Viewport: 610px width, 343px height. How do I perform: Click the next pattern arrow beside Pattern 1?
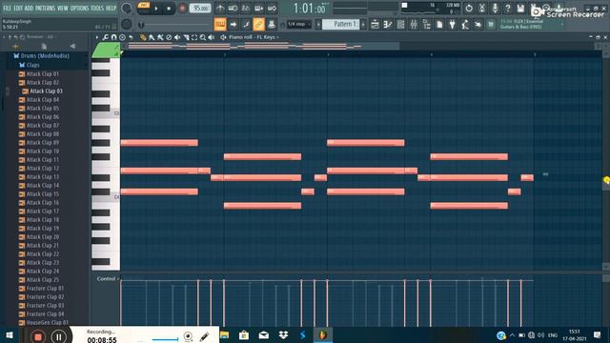[364, 25]
